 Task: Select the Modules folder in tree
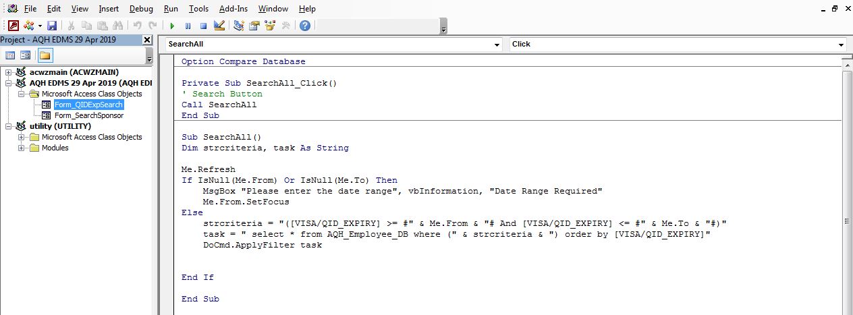[x=55, y=148]
